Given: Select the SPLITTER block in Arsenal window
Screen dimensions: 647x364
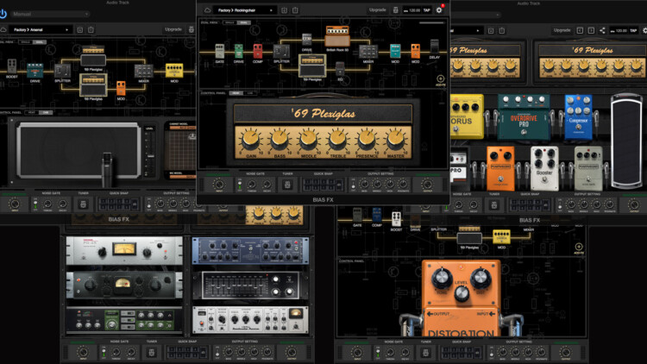Looking at the screenshot, I should [62, 71].
